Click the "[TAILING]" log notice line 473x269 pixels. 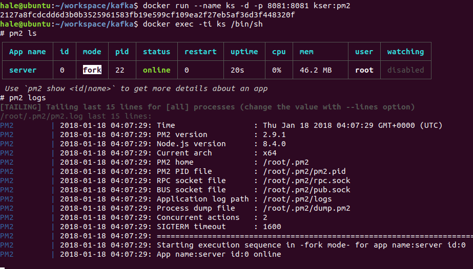[207, 107]
